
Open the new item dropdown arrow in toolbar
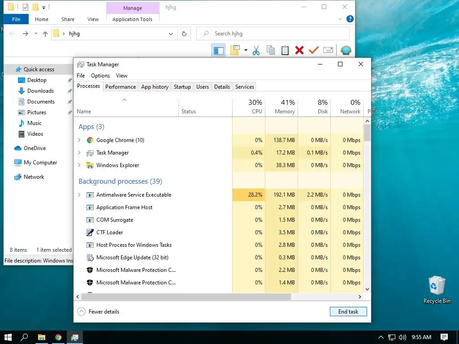[x=246, y=50]
